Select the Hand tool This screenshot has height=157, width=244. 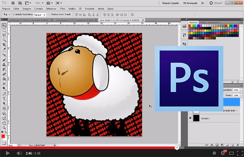click(x=4, y=123)
